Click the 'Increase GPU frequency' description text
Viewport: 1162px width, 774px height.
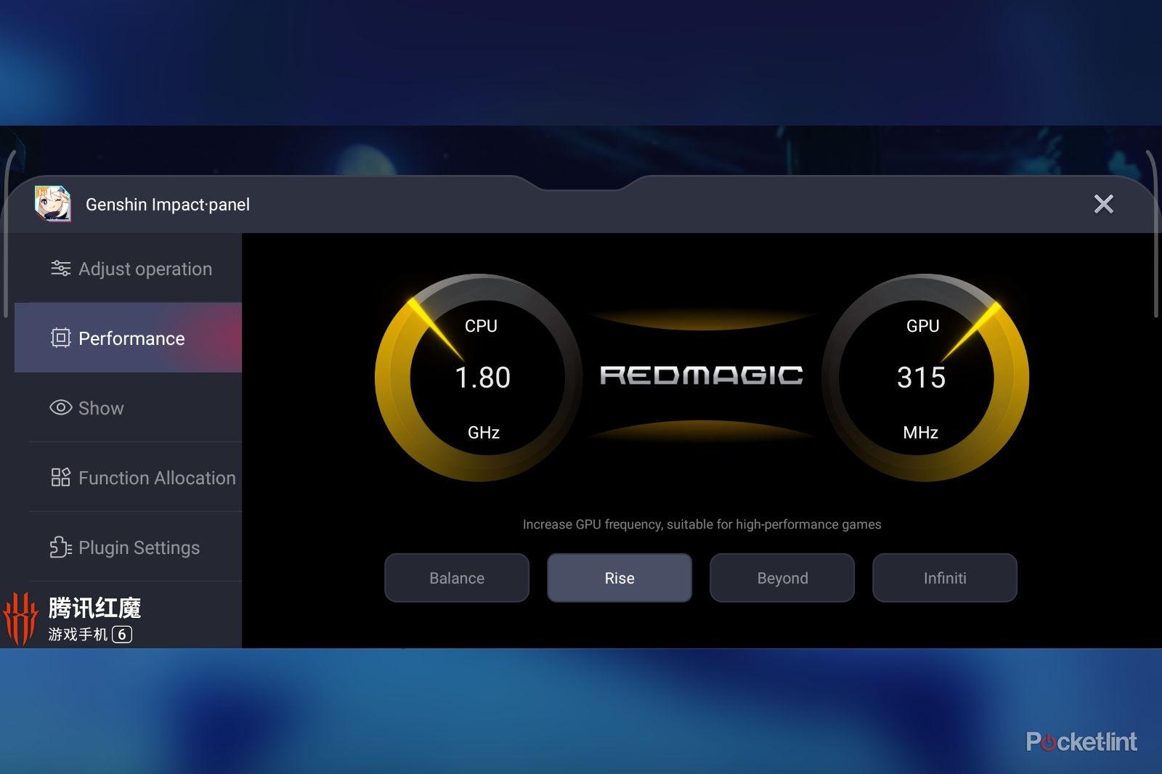click(x=702, y=524)
